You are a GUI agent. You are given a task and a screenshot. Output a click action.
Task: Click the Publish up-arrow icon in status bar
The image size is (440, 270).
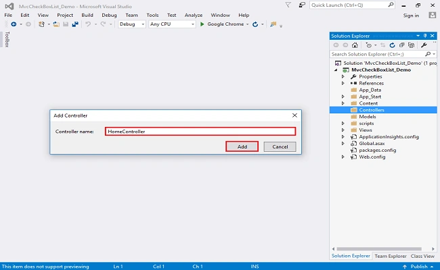tap(405, 267)
